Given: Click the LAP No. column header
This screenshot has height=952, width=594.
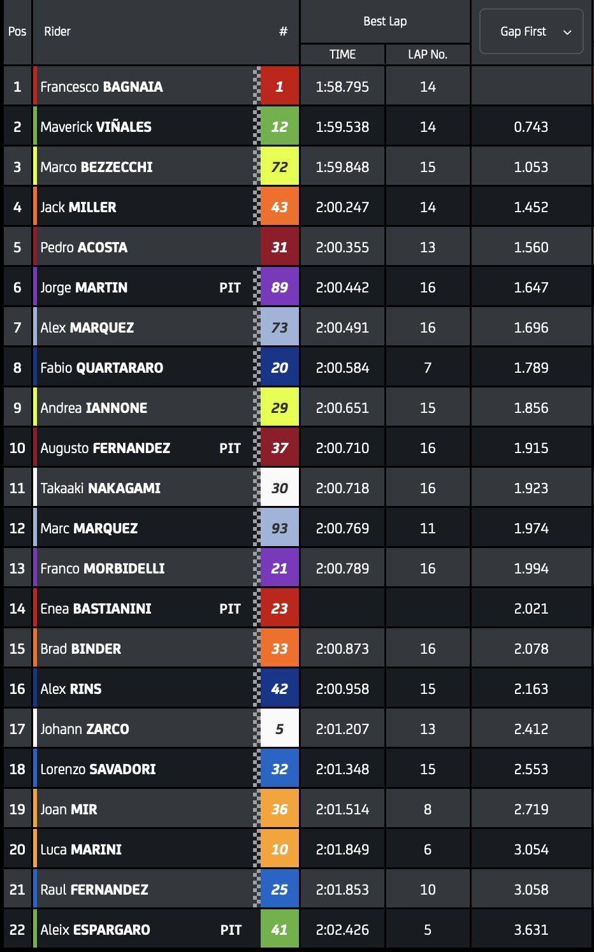Looking at the screenshot, I should 428,54.
